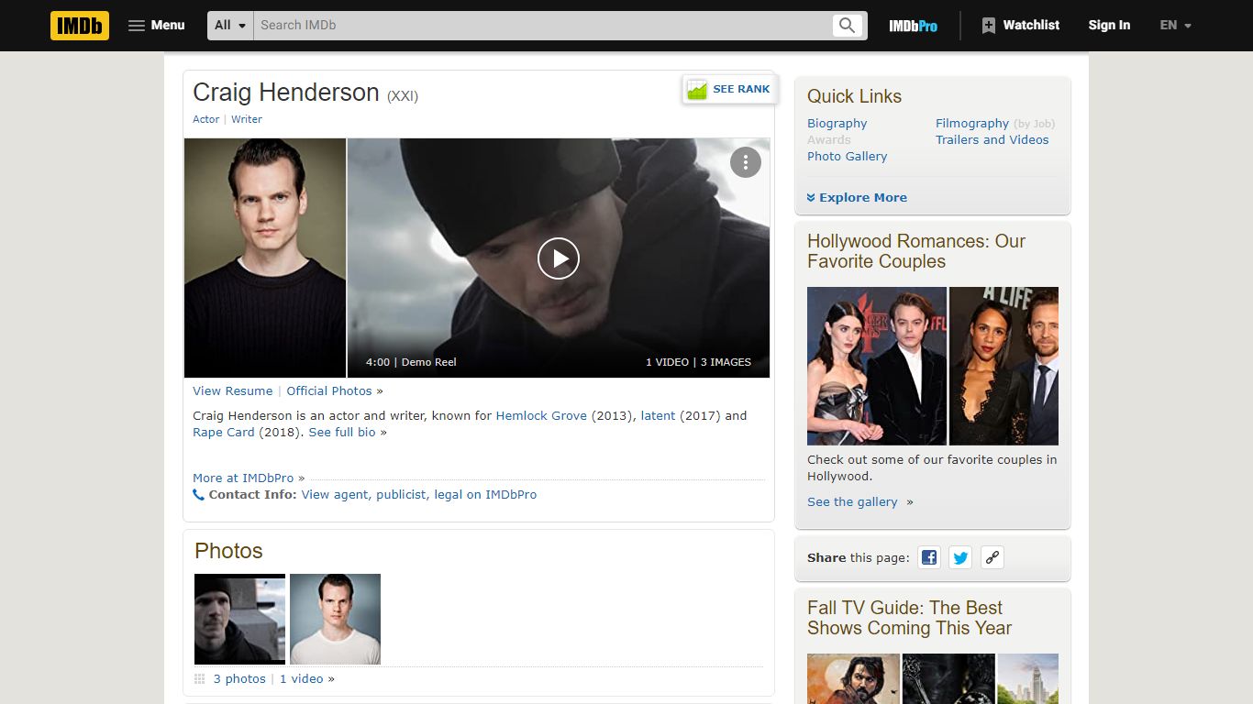
Task: Click More at IMDbPro link
Action: click(x=243, y=478)
